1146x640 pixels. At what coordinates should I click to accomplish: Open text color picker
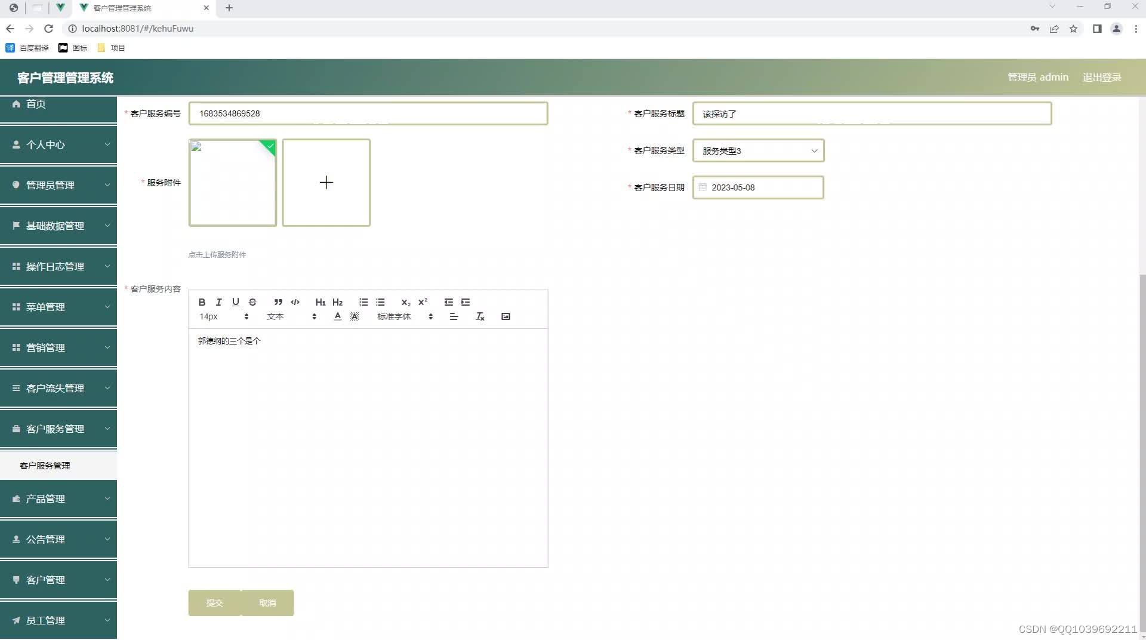pyautogui.click(x=338, y=316)
